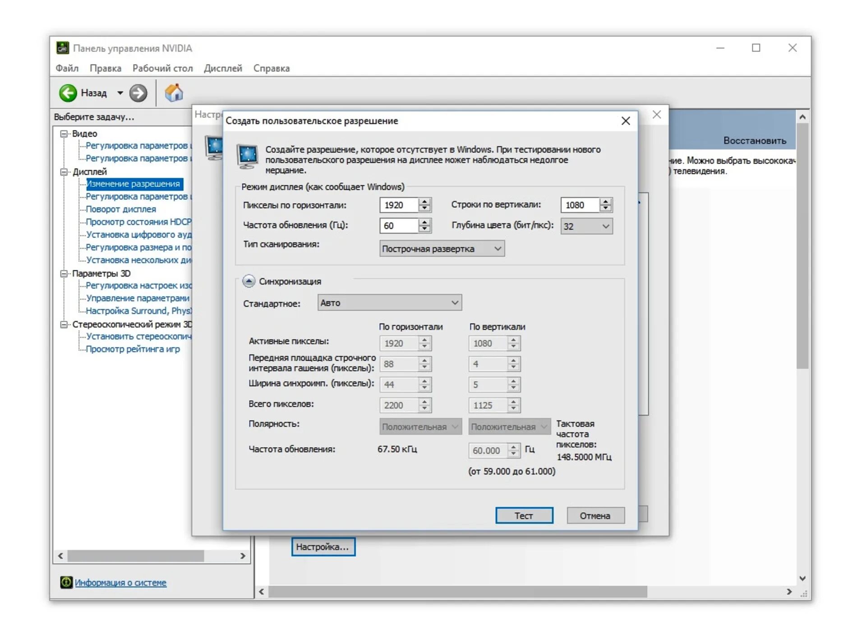Click the Частота обновления (Гц) field
Screen dimensions: 857x635
coord(399,226)
